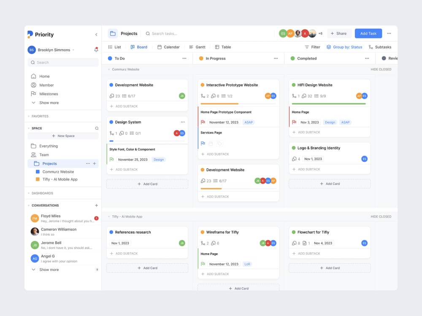422x316 pixels.
Task: Toggle the Subtasks view option
Action: pos(380,47)
